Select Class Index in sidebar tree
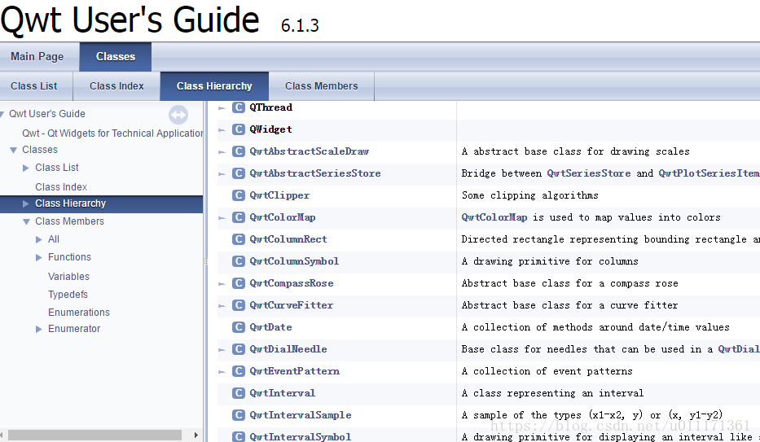760x442 pixels. tap(61, 187)
